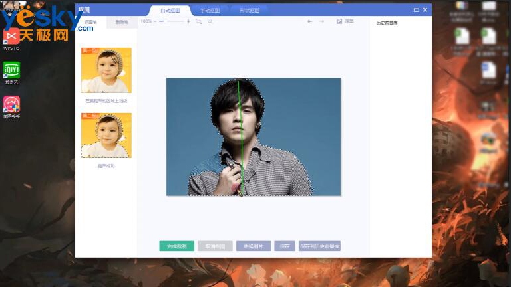Viewport: 511px width, 287px height.
Task: Maximize the cutout window
Action: point(416,10)
